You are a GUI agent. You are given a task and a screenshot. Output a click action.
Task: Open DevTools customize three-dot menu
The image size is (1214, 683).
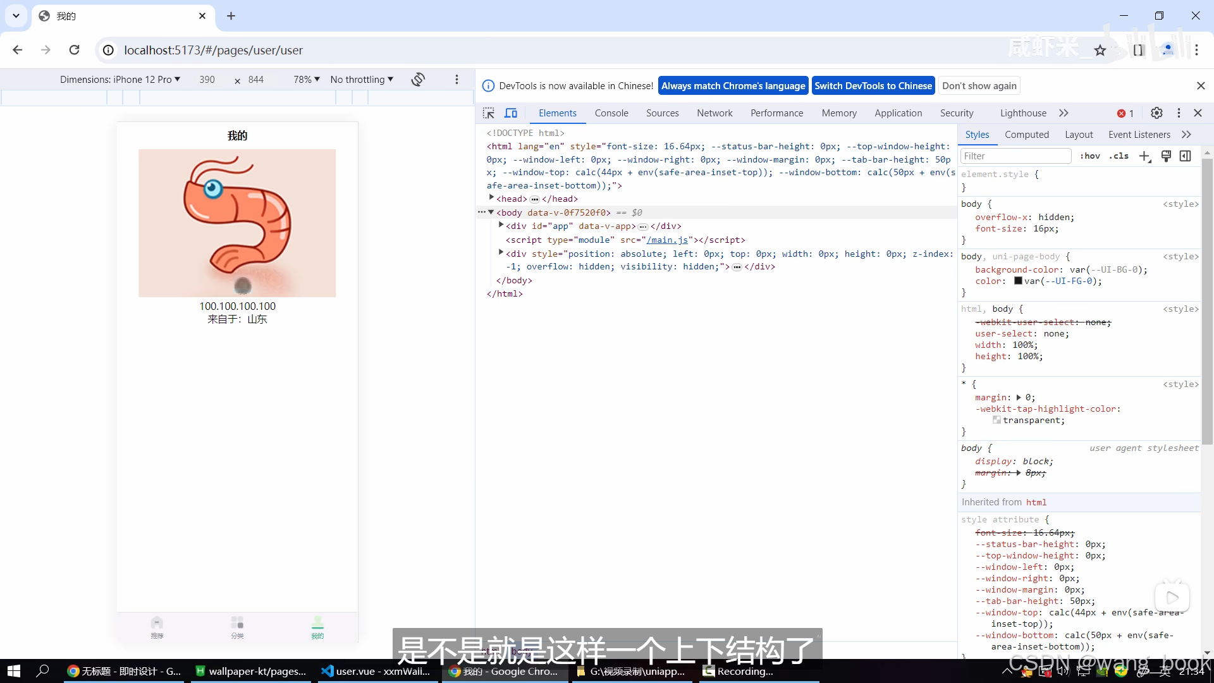pos(1179,113)
